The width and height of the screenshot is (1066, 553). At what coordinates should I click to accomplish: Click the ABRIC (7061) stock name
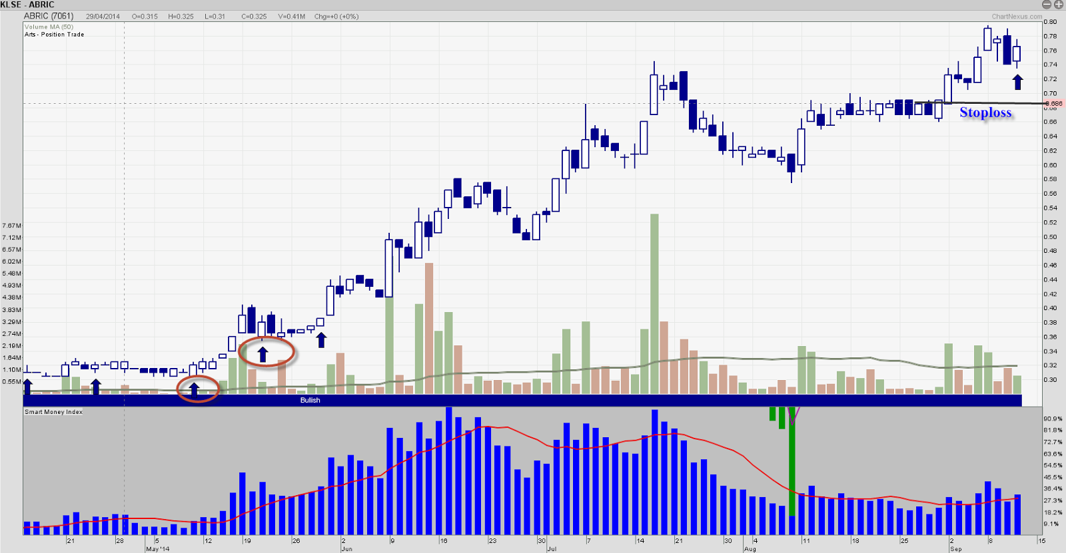pos(49,16)
